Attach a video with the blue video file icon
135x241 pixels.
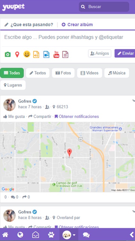(46, 55)
